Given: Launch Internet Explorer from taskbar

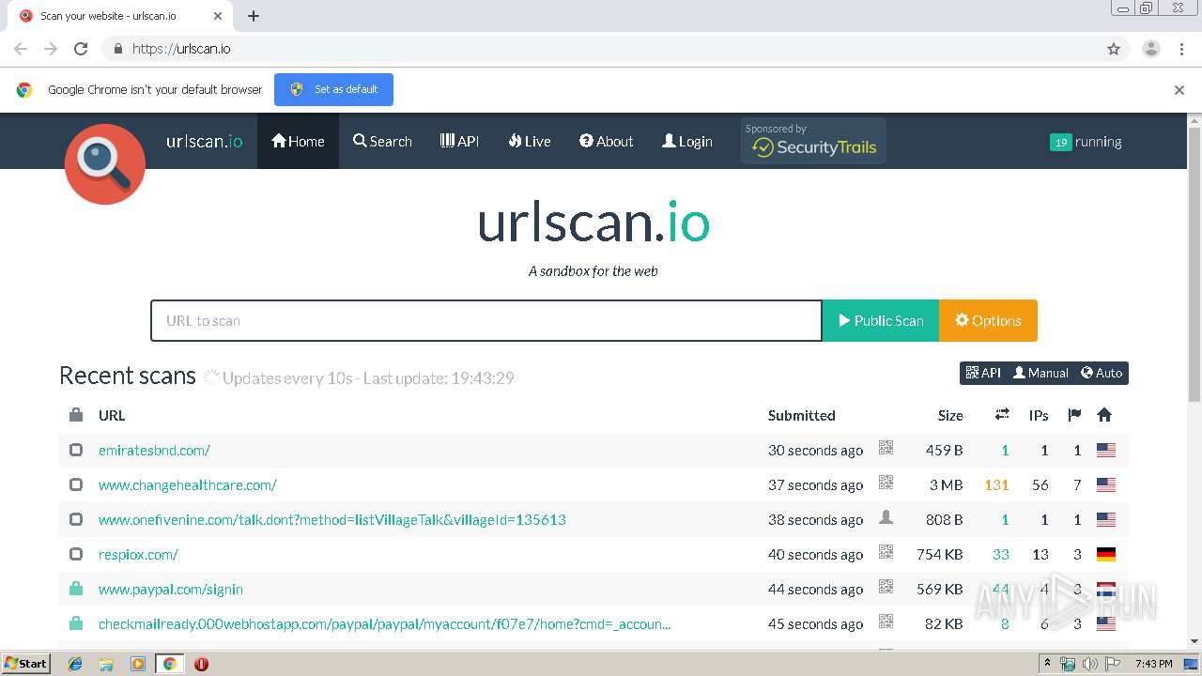Looking at the screenshot, I should [x=75, y=664].
